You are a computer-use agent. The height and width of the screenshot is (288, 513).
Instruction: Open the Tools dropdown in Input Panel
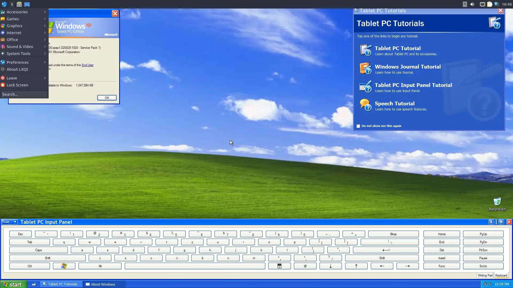[x=9, y=222]
